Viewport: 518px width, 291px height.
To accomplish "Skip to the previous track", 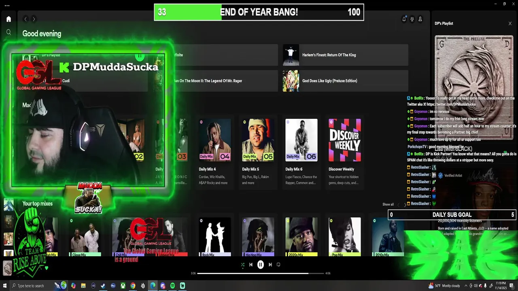I will (251, 265).
